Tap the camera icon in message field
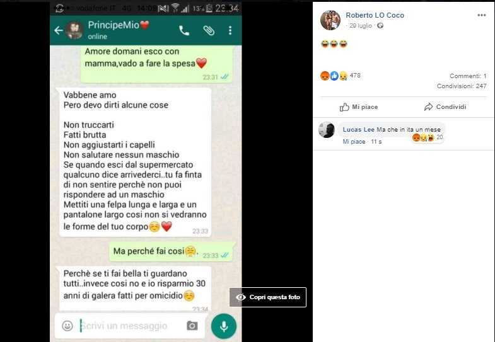The height and width of the screenshot is (342, 495). (192, 326)
